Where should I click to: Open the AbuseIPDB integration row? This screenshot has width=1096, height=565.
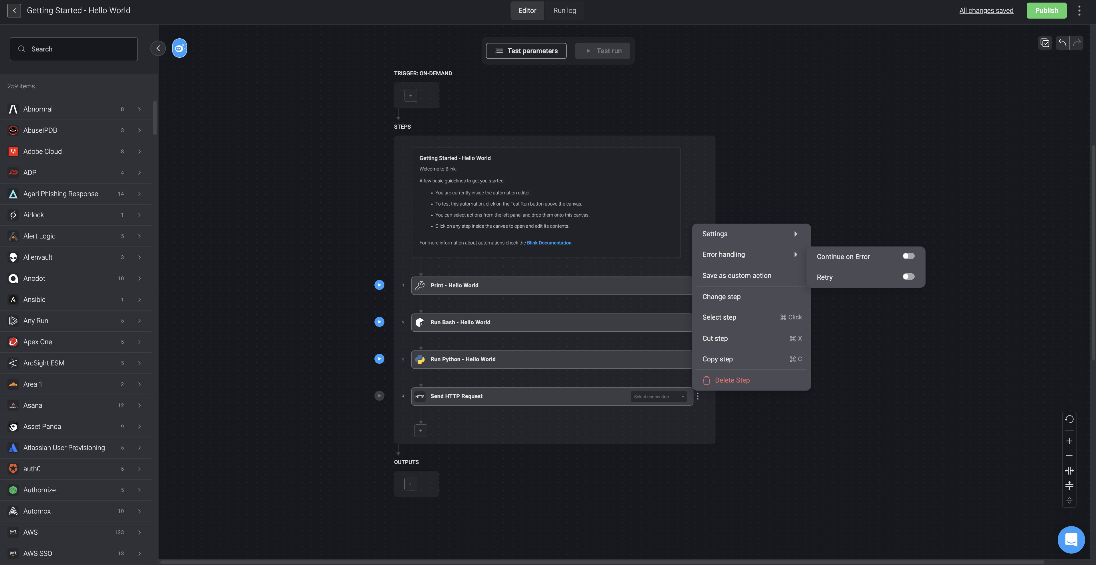[x=76, y=131]
